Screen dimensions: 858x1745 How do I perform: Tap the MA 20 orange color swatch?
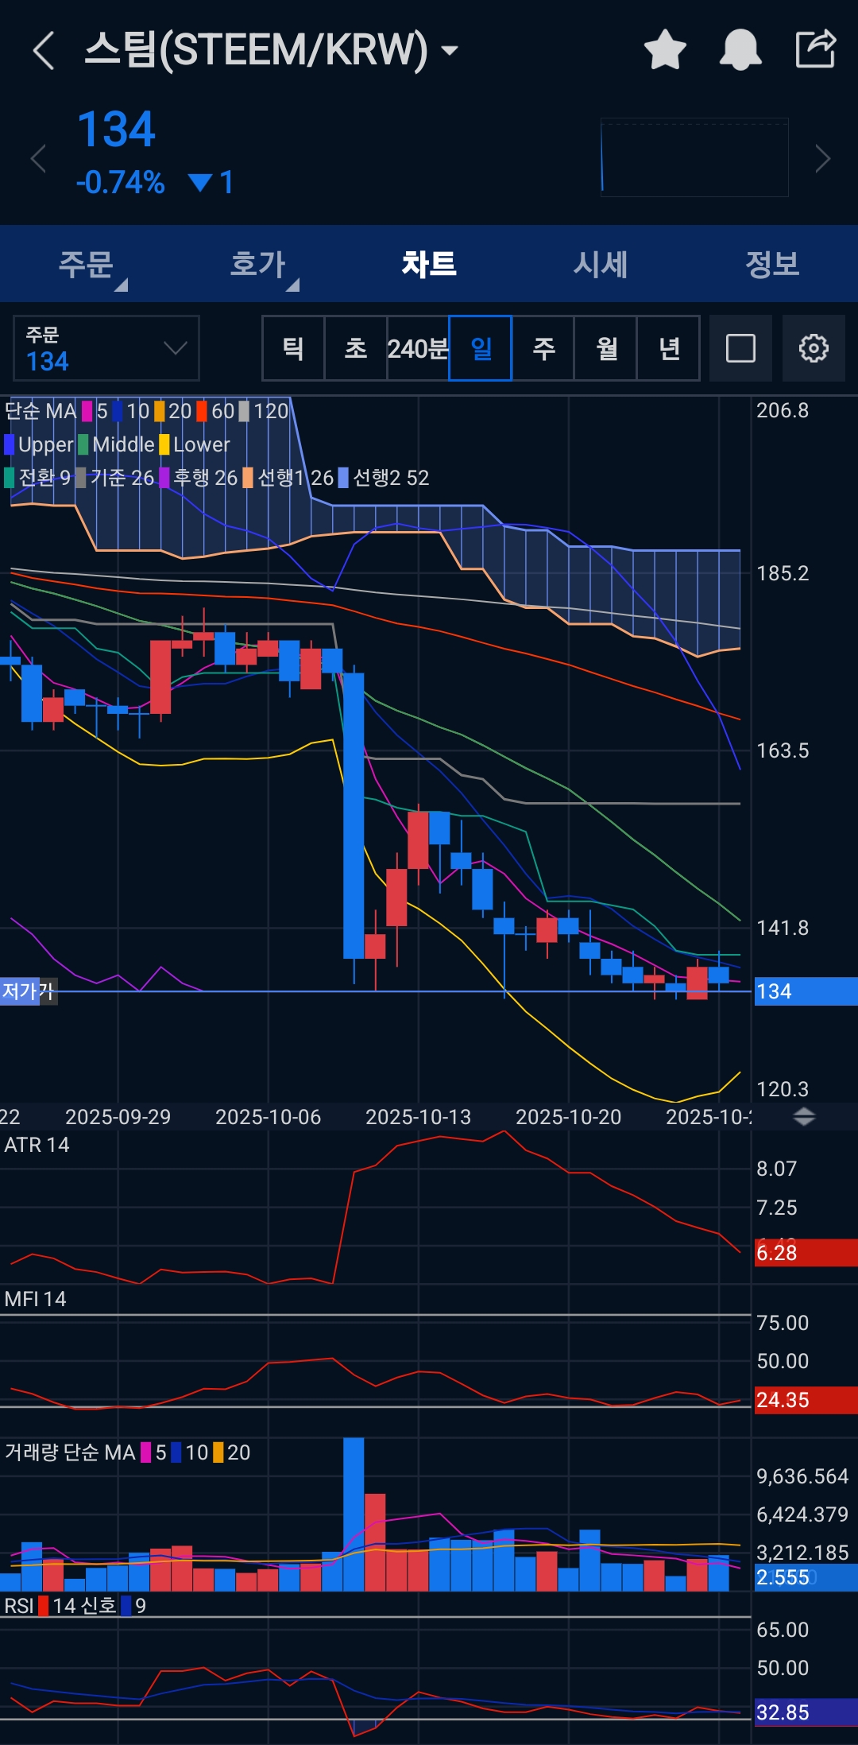(x=160, y=411)
